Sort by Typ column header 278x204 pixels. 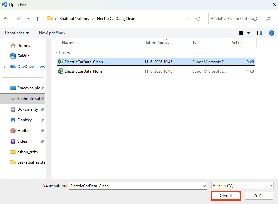[195, 43]
